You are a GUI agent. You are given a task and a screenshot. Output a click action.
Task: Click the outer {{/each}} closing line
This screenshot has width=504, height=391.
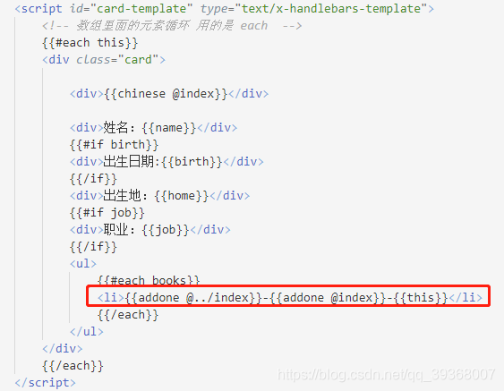(73, 366)
